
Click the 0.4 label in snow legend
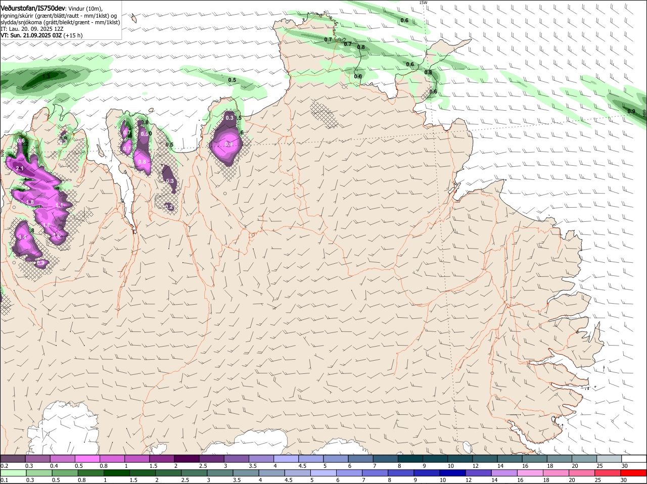coord(54,466)
